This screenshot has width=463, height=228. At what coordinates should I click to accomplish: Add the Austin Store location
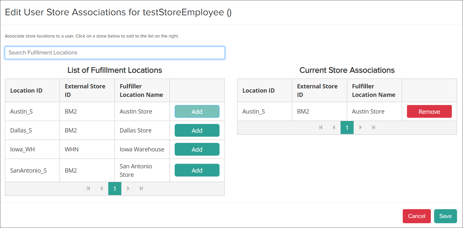coord(197,112)
